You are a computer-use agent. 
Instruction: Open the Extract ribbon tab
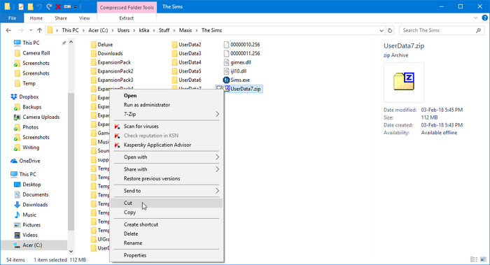click(x=126, y=18)
